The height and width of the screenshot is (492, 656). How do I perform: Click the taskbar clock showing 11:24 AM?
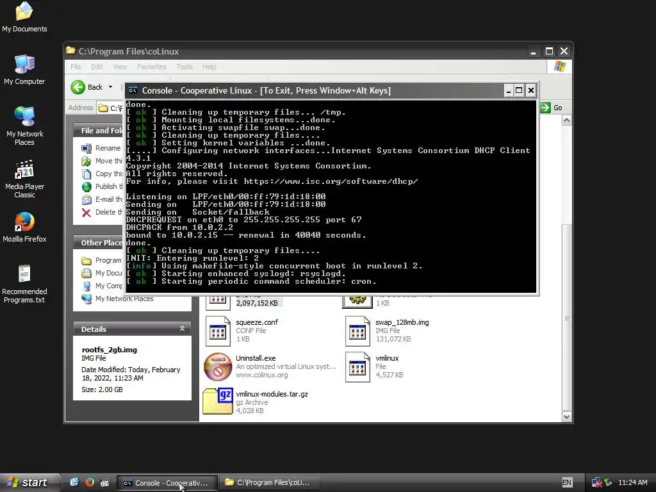pyautogui.click(x=632, y=482)
